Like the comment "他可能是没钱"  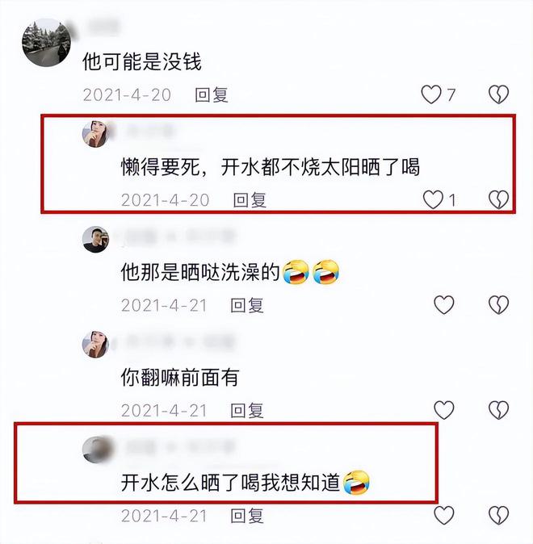(x=431, y=94)
